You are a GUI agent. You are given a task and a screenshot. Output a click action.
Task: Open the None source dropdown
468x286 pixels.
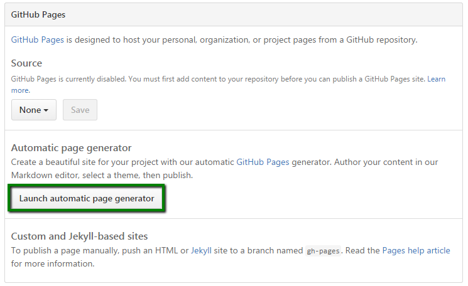[x=34, y=110]
